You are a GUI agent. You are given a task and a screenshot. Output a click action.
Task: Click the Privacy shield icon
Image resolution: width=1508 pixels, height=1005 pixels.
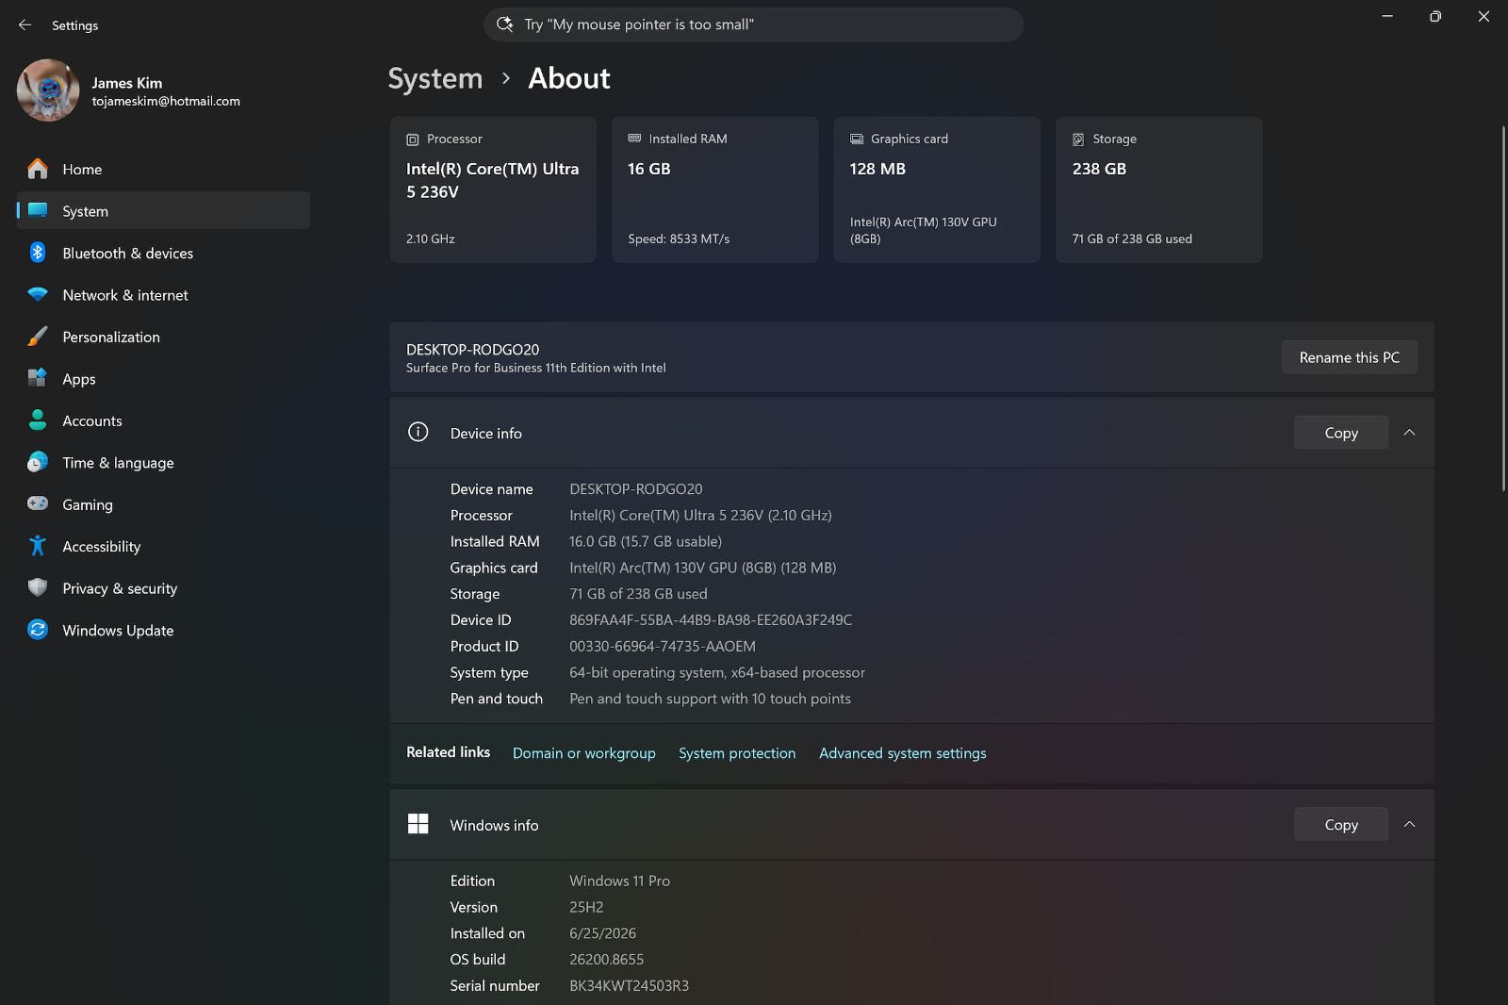38,587
